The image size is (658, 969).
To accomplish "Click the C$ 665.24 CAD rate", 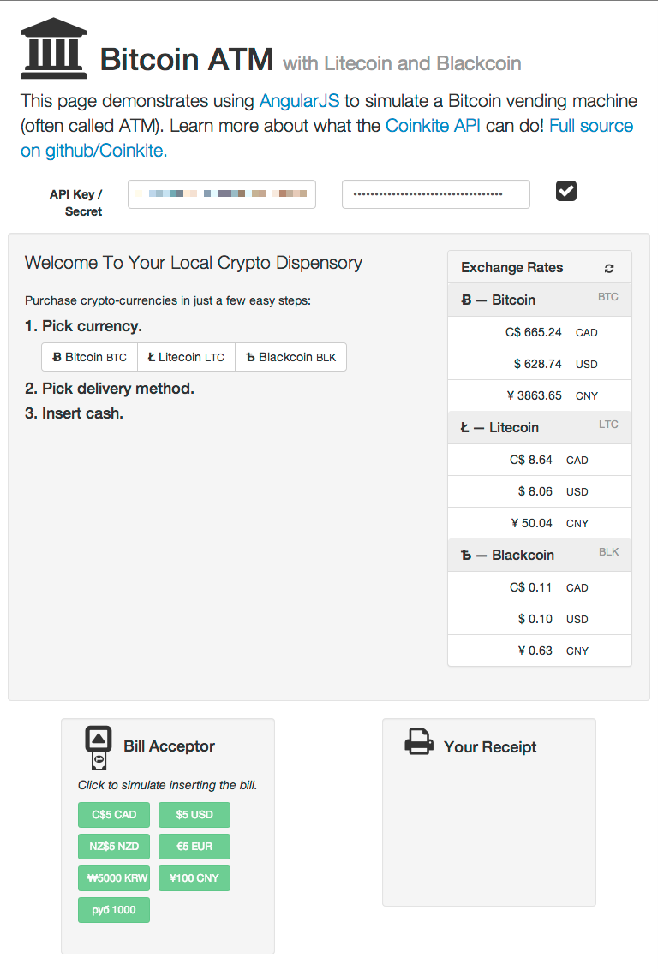I will coord(539,332).
